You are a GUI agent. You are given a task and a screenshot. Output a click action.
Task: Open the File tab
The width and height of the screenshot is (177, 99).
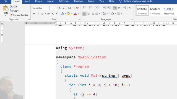coord(5,1)
